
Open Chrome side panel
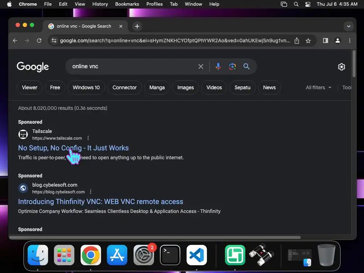(326, 41)
